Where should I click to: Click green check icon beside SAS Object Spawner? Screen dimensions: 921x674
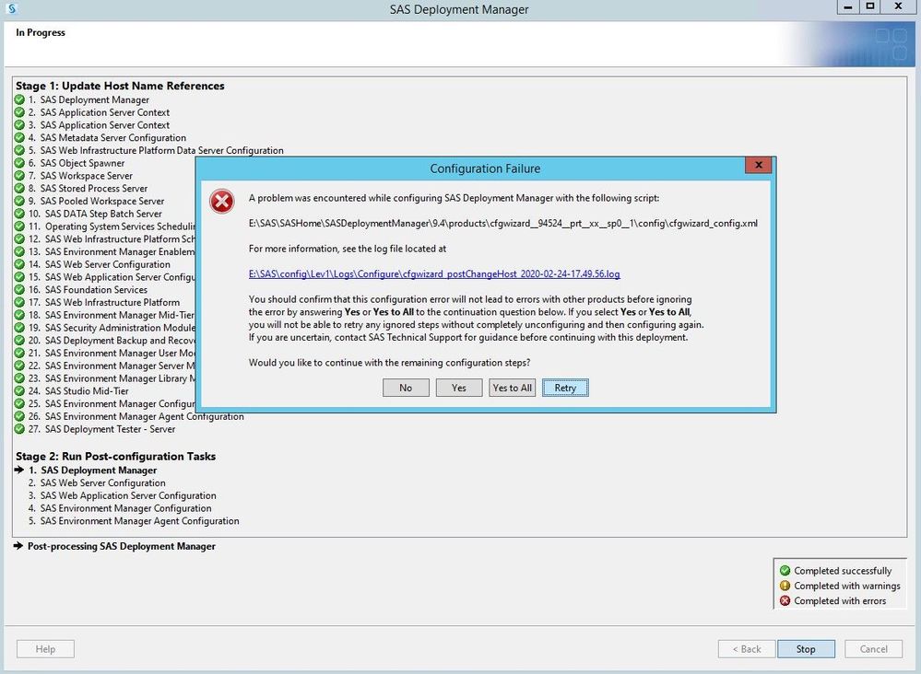[19, 163]
